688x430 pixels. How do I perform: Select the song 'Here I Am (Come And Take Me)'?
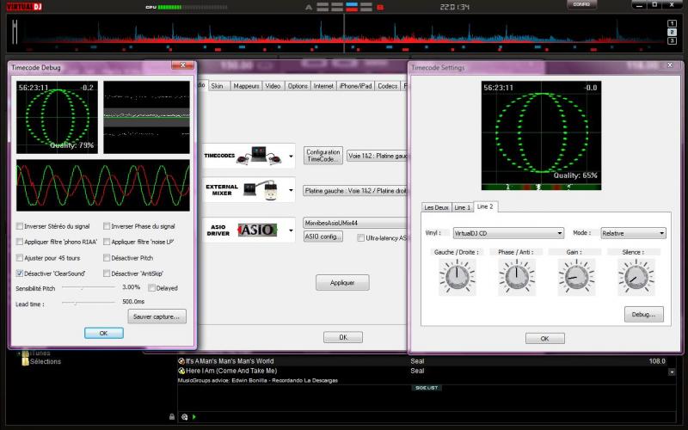(x=231, y=371)
